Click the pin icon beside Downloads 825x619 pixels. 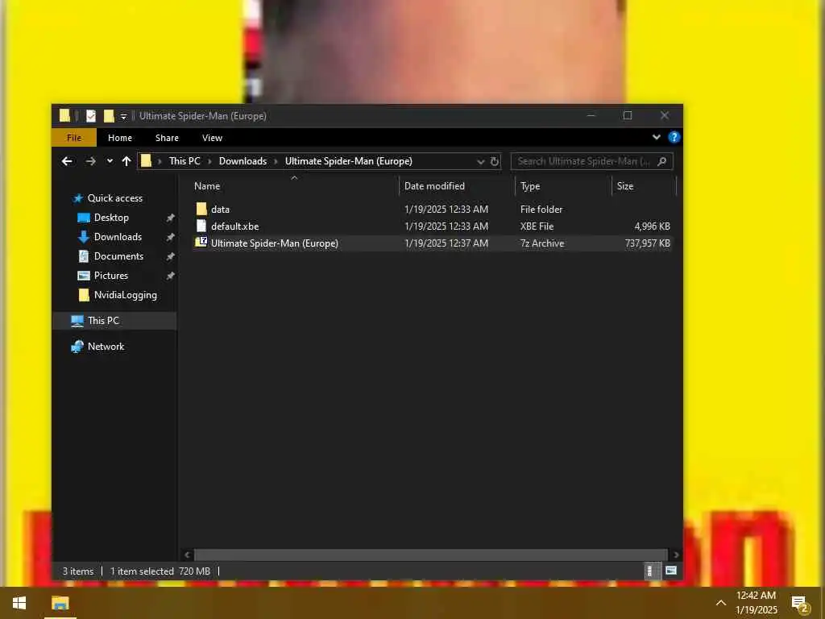point(170,238)
